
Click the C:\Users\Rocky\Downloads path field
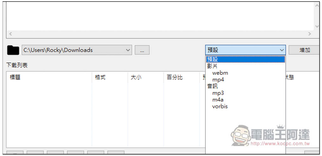click(77, 50)
